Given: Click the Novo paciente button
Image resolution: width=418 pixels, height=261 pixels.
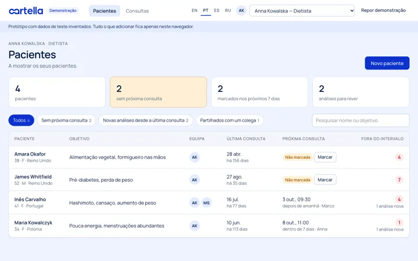Looking at the screenshot, I should [387, 63].
